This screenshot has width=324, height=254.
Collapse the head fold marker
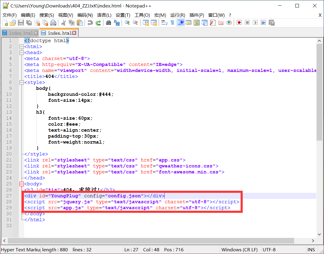(x=22, y=53)
